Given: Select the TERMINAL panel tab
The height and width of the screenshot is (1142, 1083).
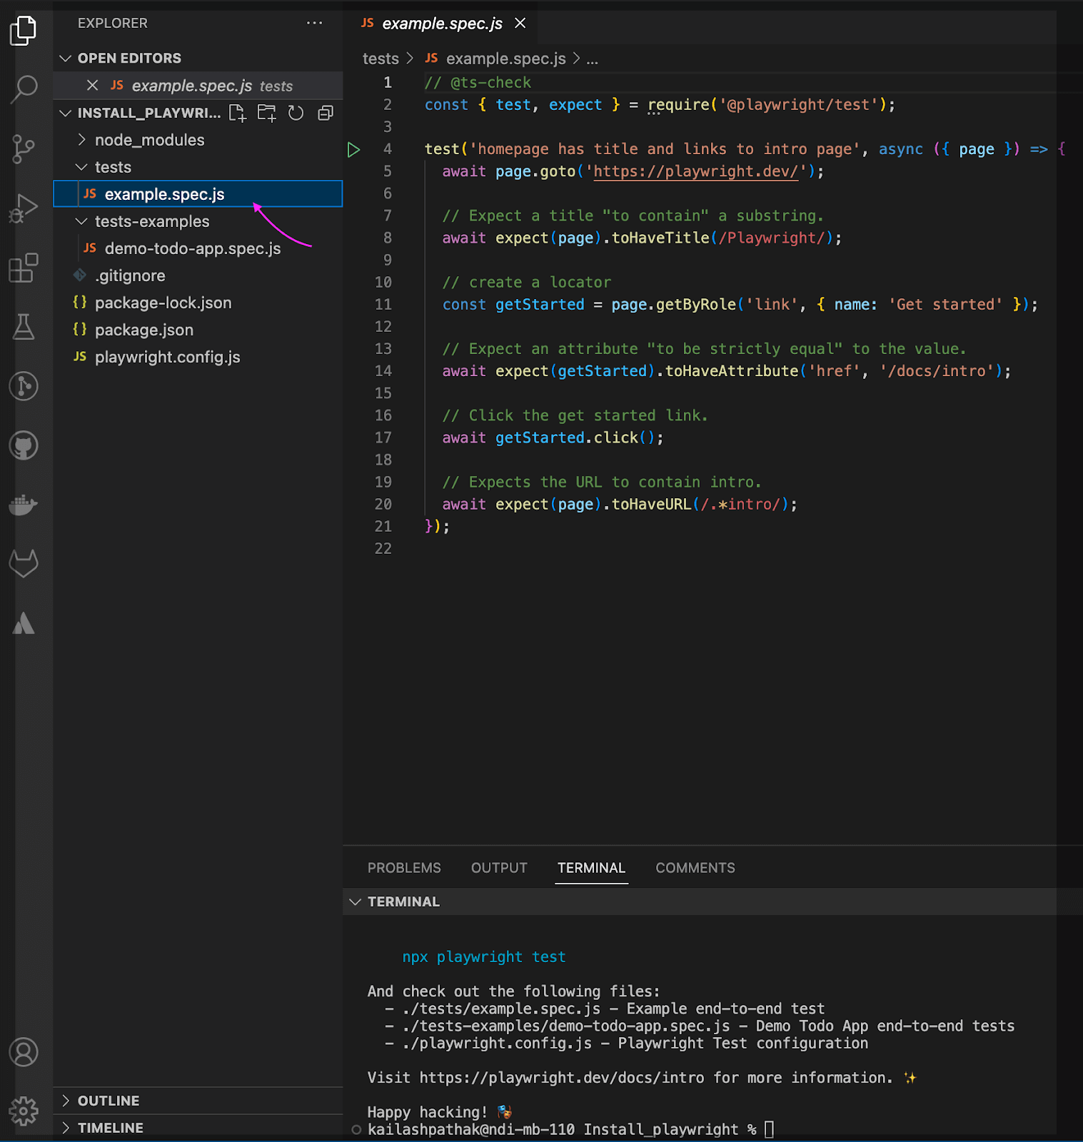Looking at the screenshot, I should 591,868.
